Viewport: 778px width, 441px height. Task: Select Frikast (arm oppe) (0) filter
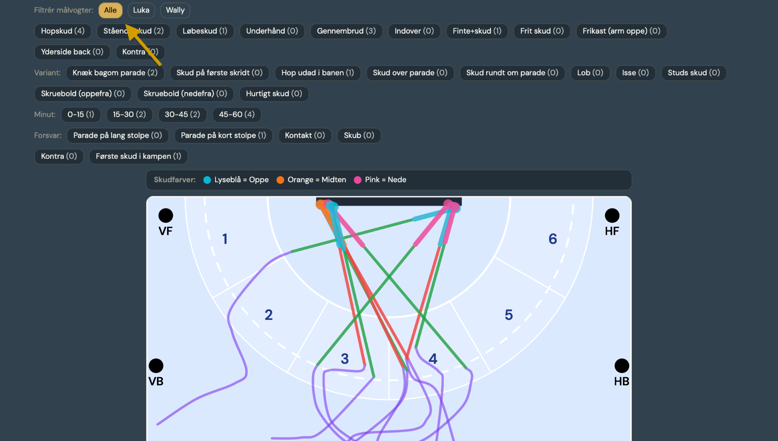pos(622,31)
